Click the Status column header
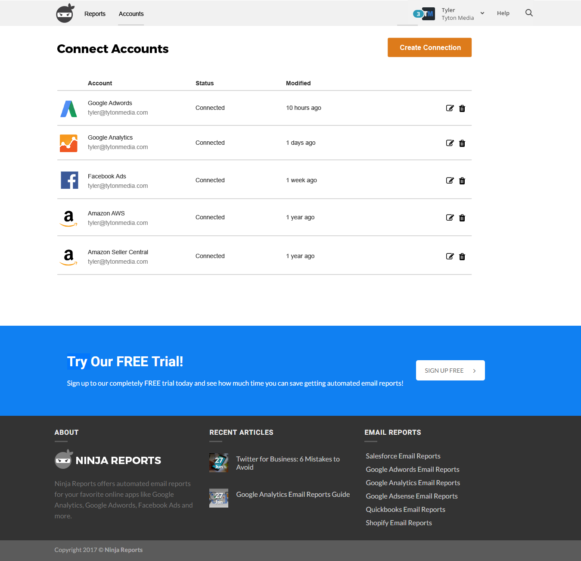 [205, 83]
